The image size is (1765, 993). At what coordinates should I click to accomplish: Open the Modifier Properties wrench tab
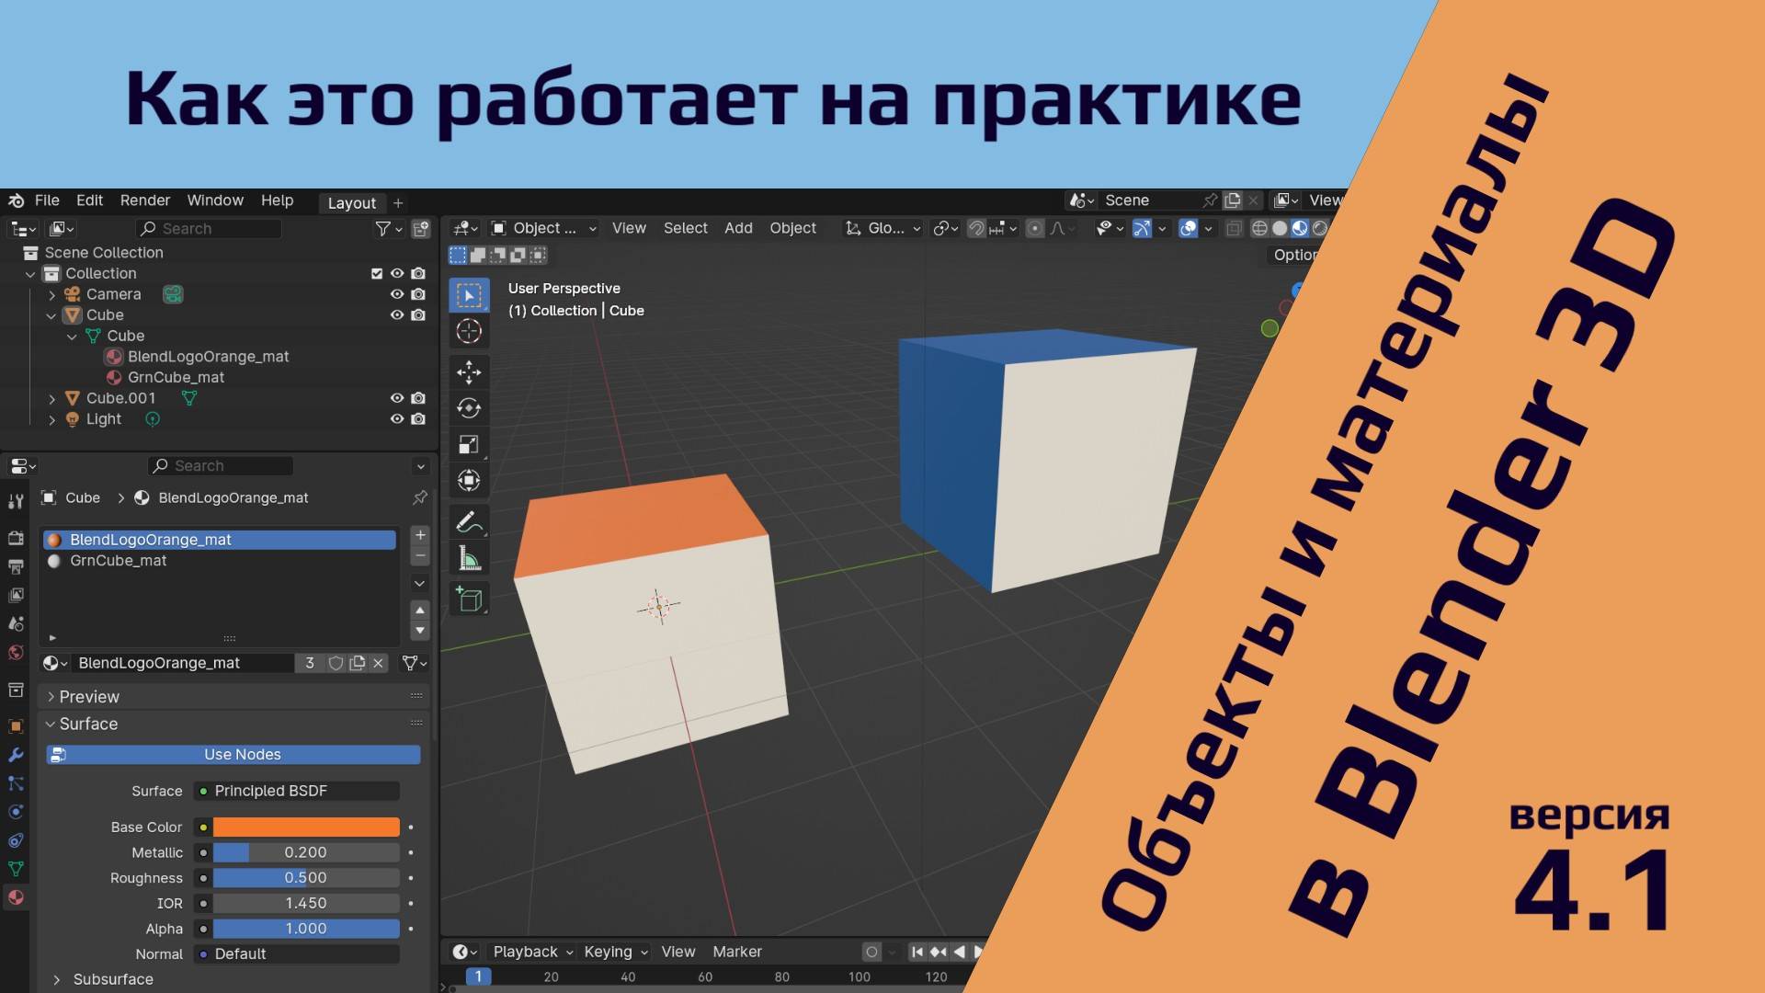coord(16,755)
